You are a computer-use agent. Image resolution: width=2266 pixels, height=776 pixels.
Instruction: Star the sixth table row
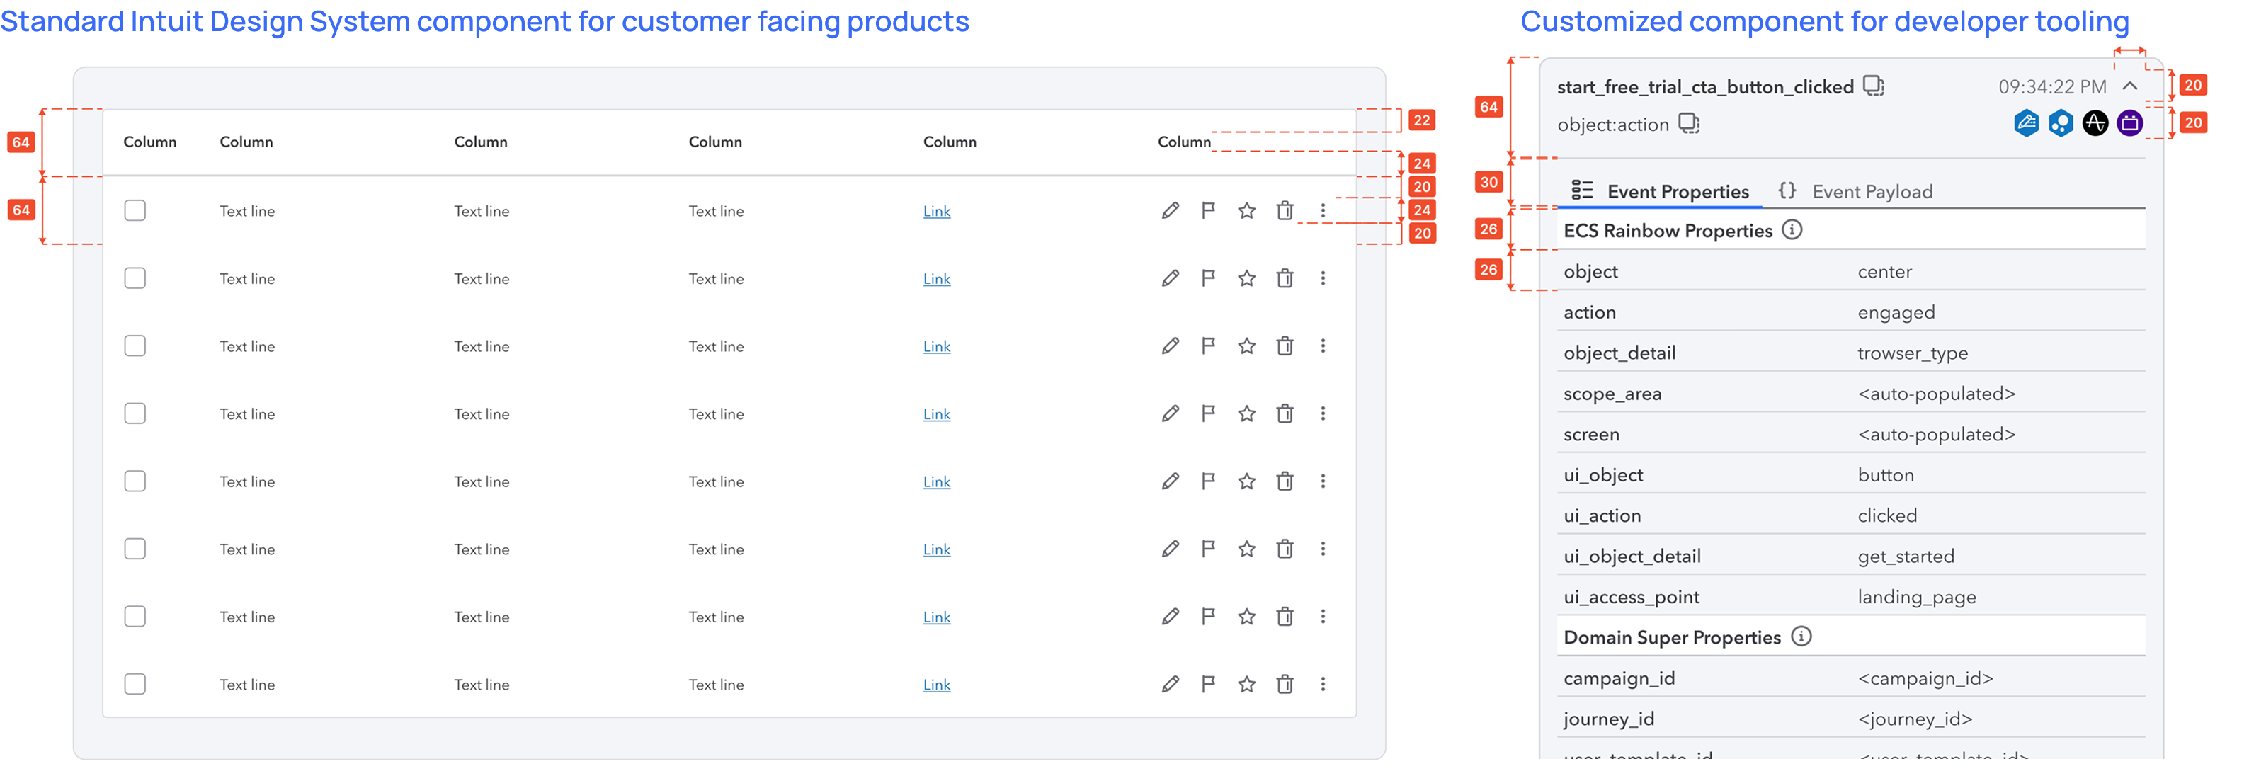click(1246, 549)
